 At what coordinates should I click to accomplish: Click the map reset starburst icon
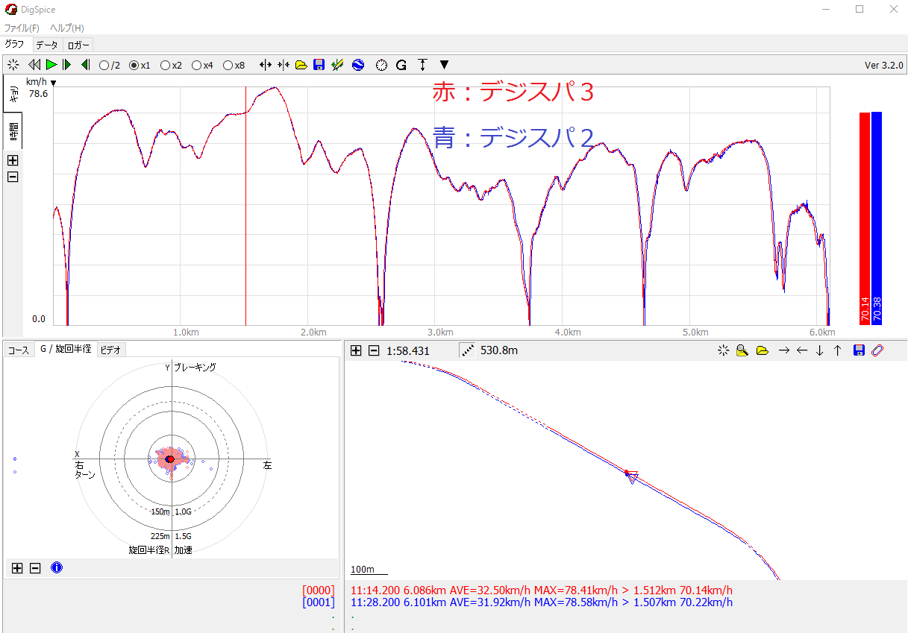point(723,350)
